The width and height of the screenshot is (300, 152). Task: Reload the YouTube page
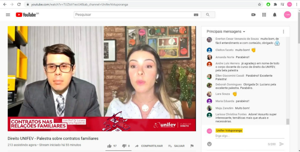point(19,4)
